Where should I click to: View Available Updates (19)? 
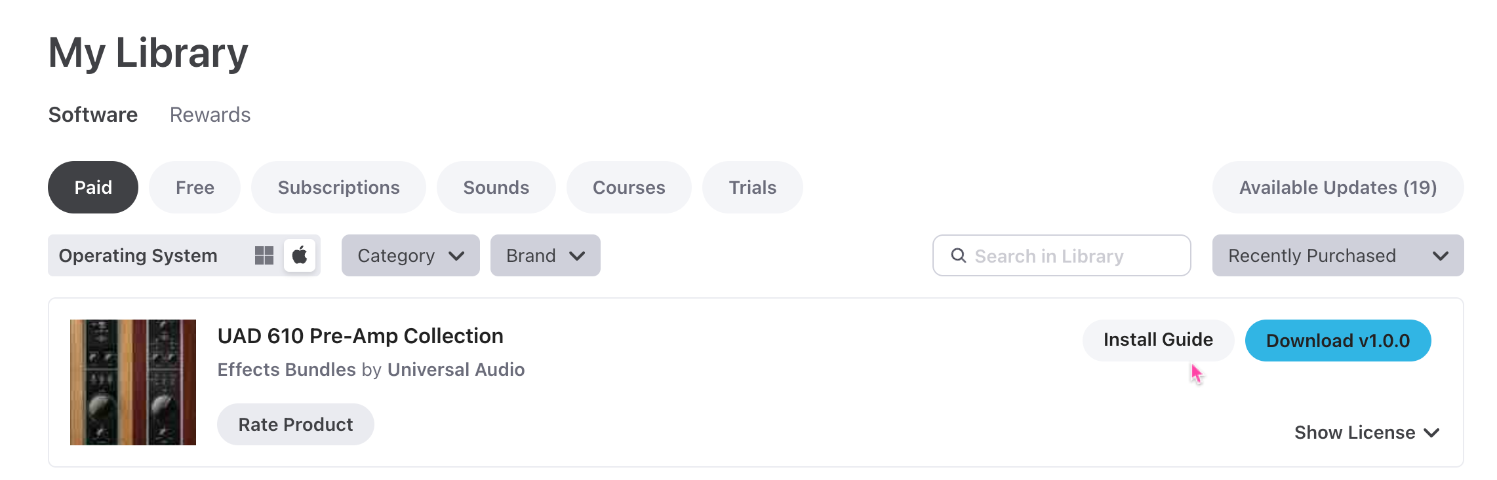[1338, 187]
